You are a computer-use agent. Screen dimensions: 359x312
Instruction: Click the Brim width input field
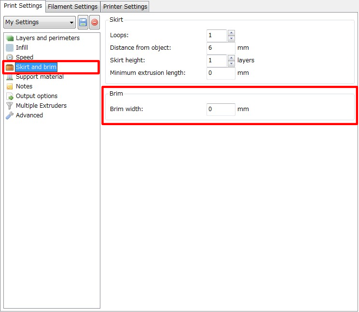tap(221, 109)
